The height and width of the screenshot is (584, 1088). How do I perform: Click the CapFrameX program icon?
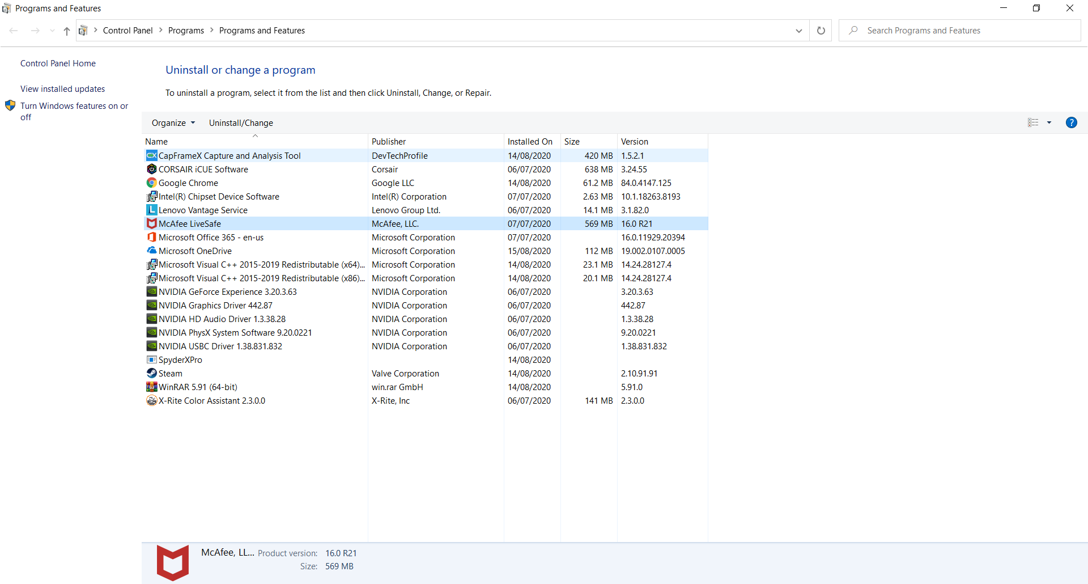[x=151, y=155]
